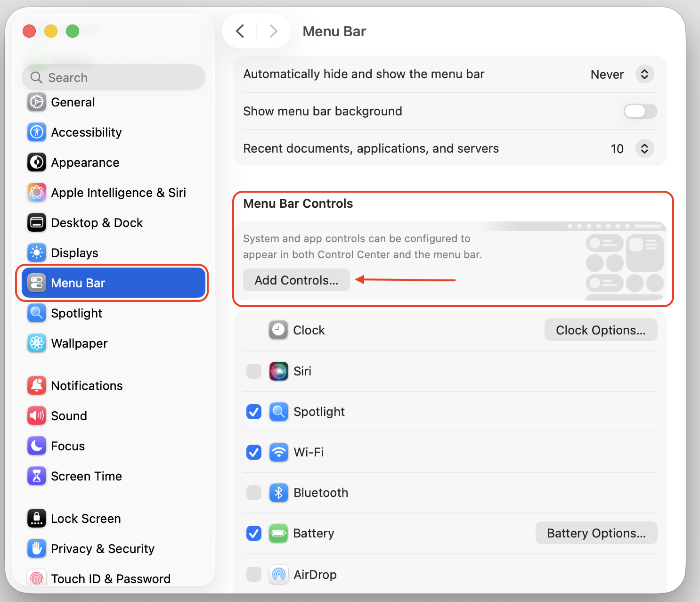Toggle Show menu bar background switch
This screenshot has width=700, height=602.
click(x=640, y=111)
